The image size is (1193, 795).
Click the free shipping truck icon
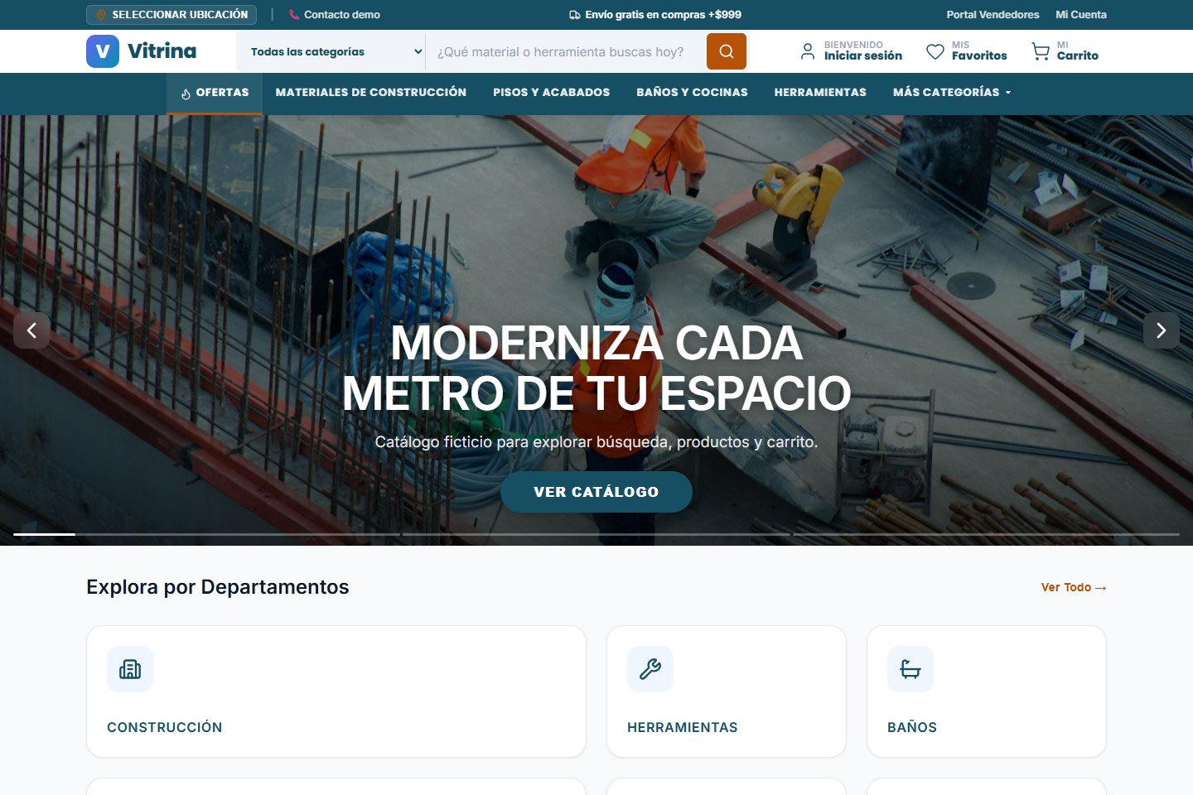tap(575, 15)
